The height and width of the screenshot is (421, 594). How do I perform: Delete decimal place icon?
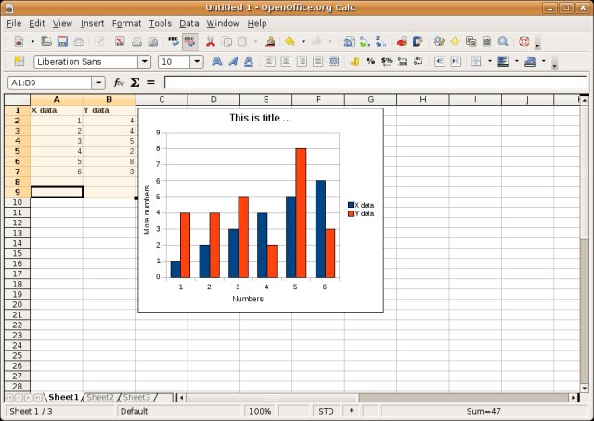pyautogui.click(x=419, y=61)
